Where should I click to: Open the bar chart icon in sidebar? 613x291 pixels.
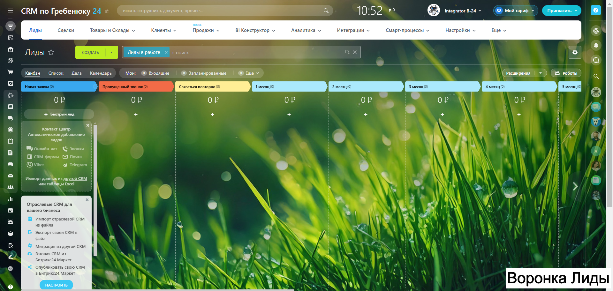[x=11, y=199]
